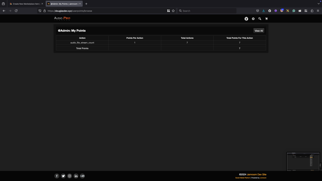Image resolution: width=322 pixels, height=181 pixels.
Task: Follow the Social Media Platform footer link
Action: [x=243, y=178]
